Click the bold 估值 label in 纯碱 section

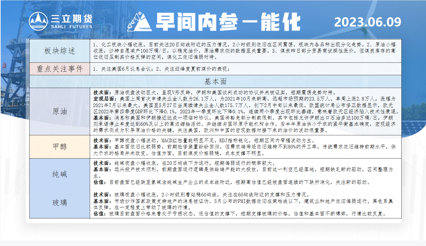click(100, 182)
